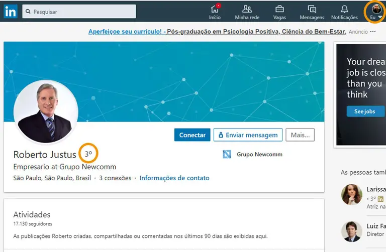Viewport: 386px width, 252px height.
Task: Click Luiz's name in the sidebar
Action: (x=376, y=226)
